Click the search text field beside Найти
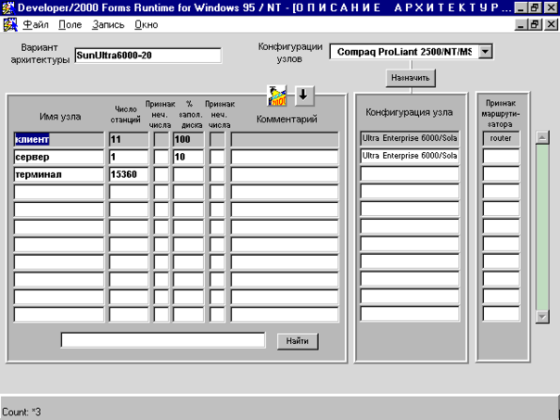 coord(163,340)
